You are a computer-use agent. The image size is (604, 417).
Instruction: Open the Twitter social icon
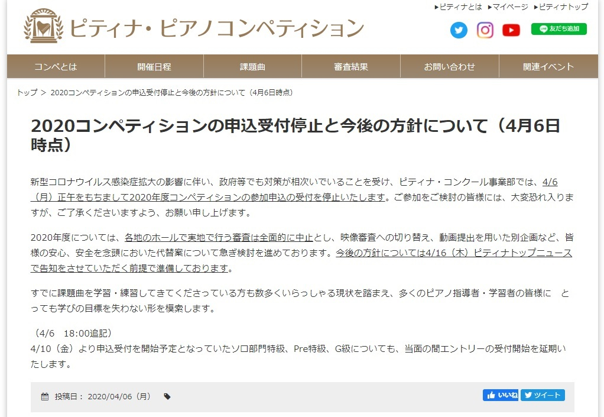459,30
